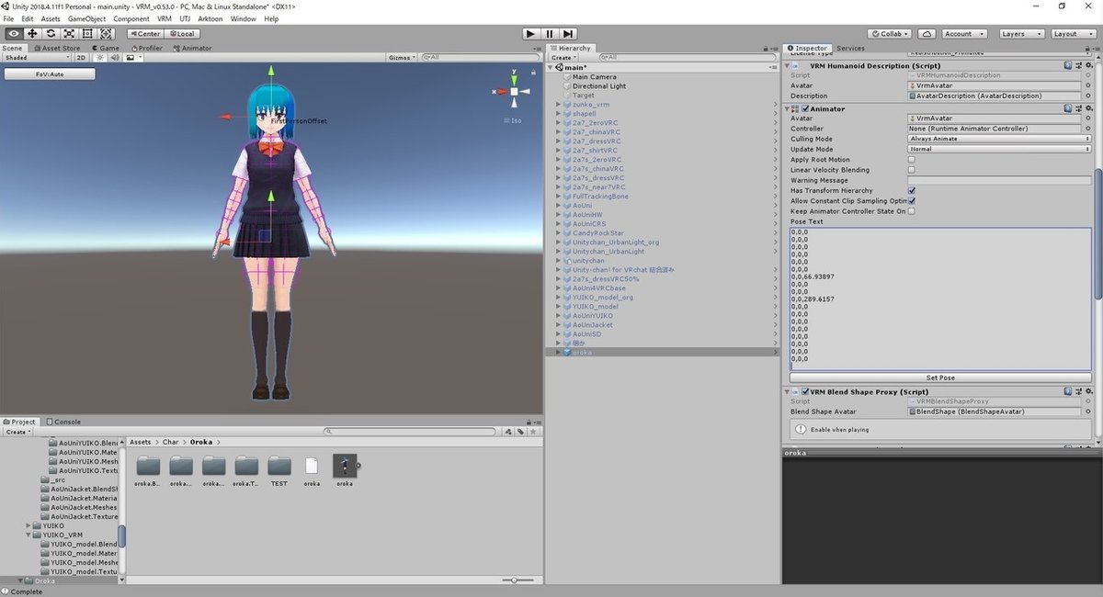Open Gizmos dropdown in Scene view

(x=402, y=57)
